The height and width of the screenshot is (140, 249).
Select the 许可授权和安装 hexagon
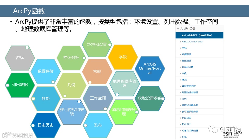[72, 112]
